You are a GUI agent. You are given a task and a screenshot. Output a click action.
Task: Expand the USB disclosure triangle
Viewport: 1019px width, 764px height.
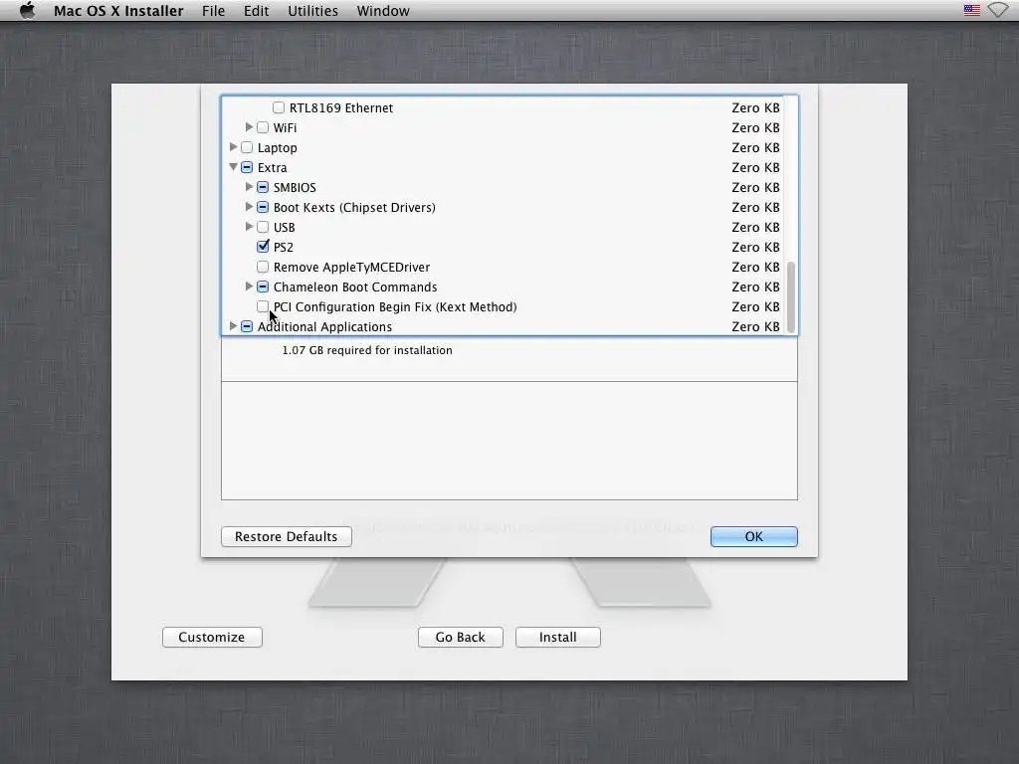click(x=249, y=227)
